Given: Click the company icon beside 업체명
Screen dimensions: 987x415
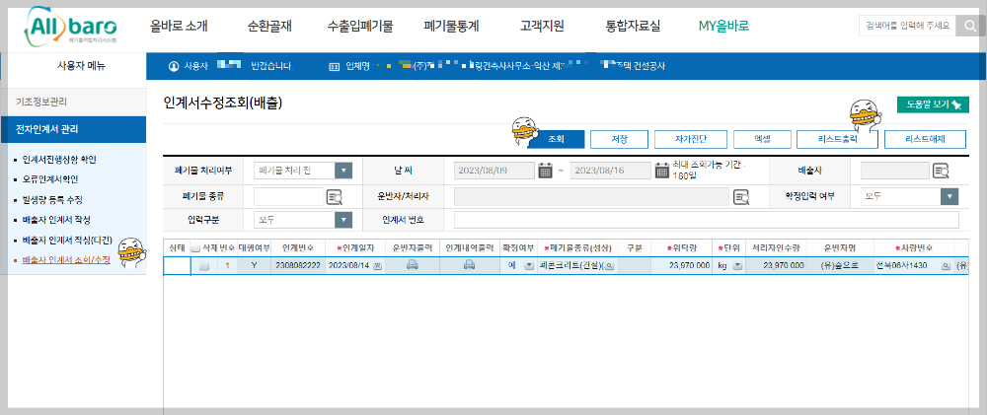Looking at the screenshot, I should coord(335,66).
